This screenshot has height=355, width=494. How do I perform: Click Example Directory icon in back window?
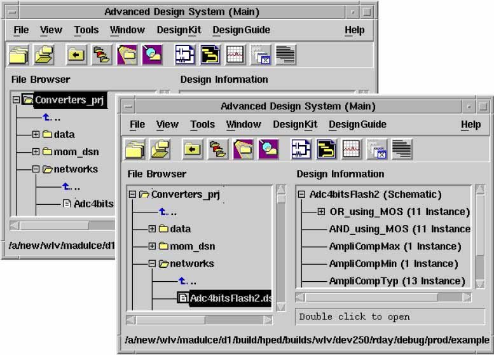coord(152,55)
